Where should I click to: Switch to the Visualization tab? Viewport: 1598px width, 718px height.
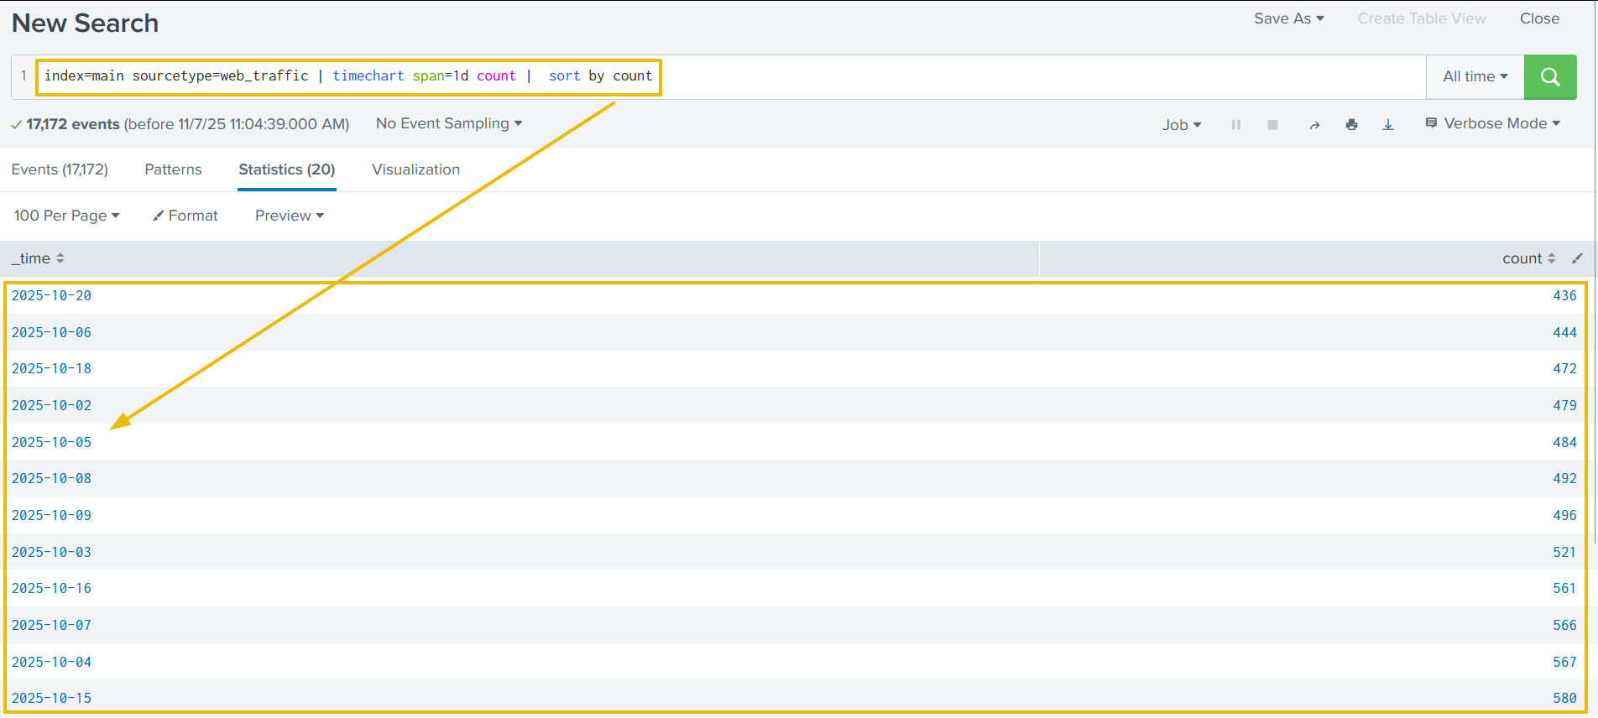coord(415,169)
